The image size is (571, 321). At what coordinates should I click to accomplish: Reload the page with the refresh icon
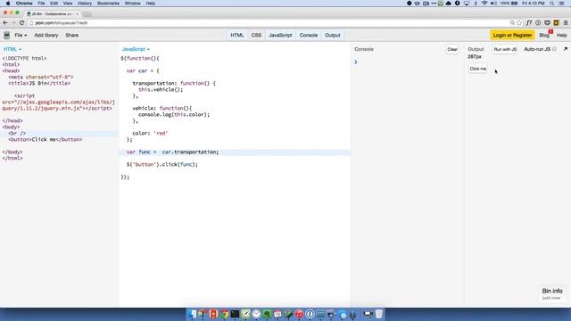[21, 22]
